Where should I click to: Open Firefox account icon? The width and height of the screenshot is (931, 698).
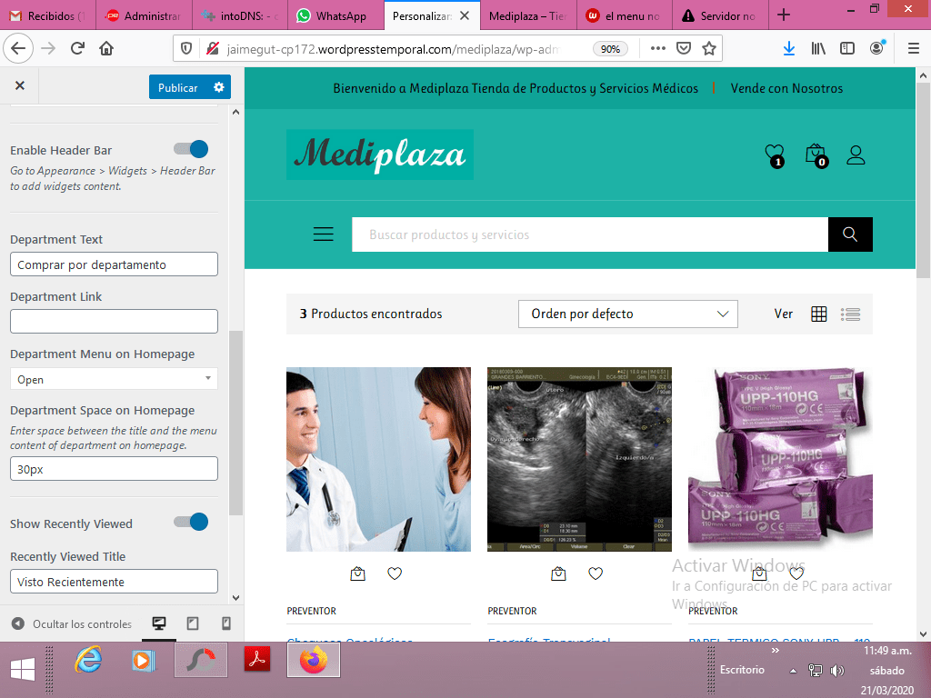tap(876, 48)
